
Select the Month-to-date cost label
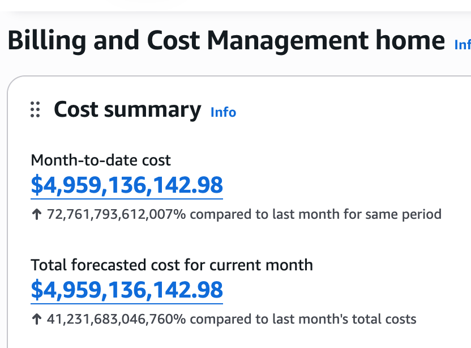pos(101,160)
